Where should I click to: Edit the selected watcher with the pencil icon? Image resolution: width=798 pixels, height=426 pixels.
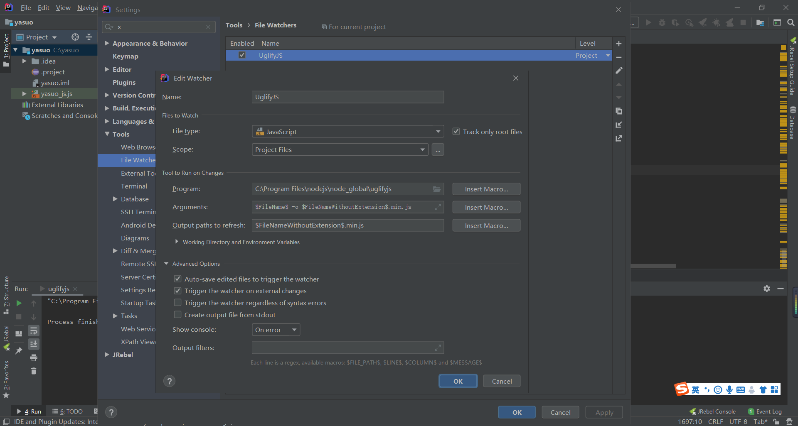(619, 70)
